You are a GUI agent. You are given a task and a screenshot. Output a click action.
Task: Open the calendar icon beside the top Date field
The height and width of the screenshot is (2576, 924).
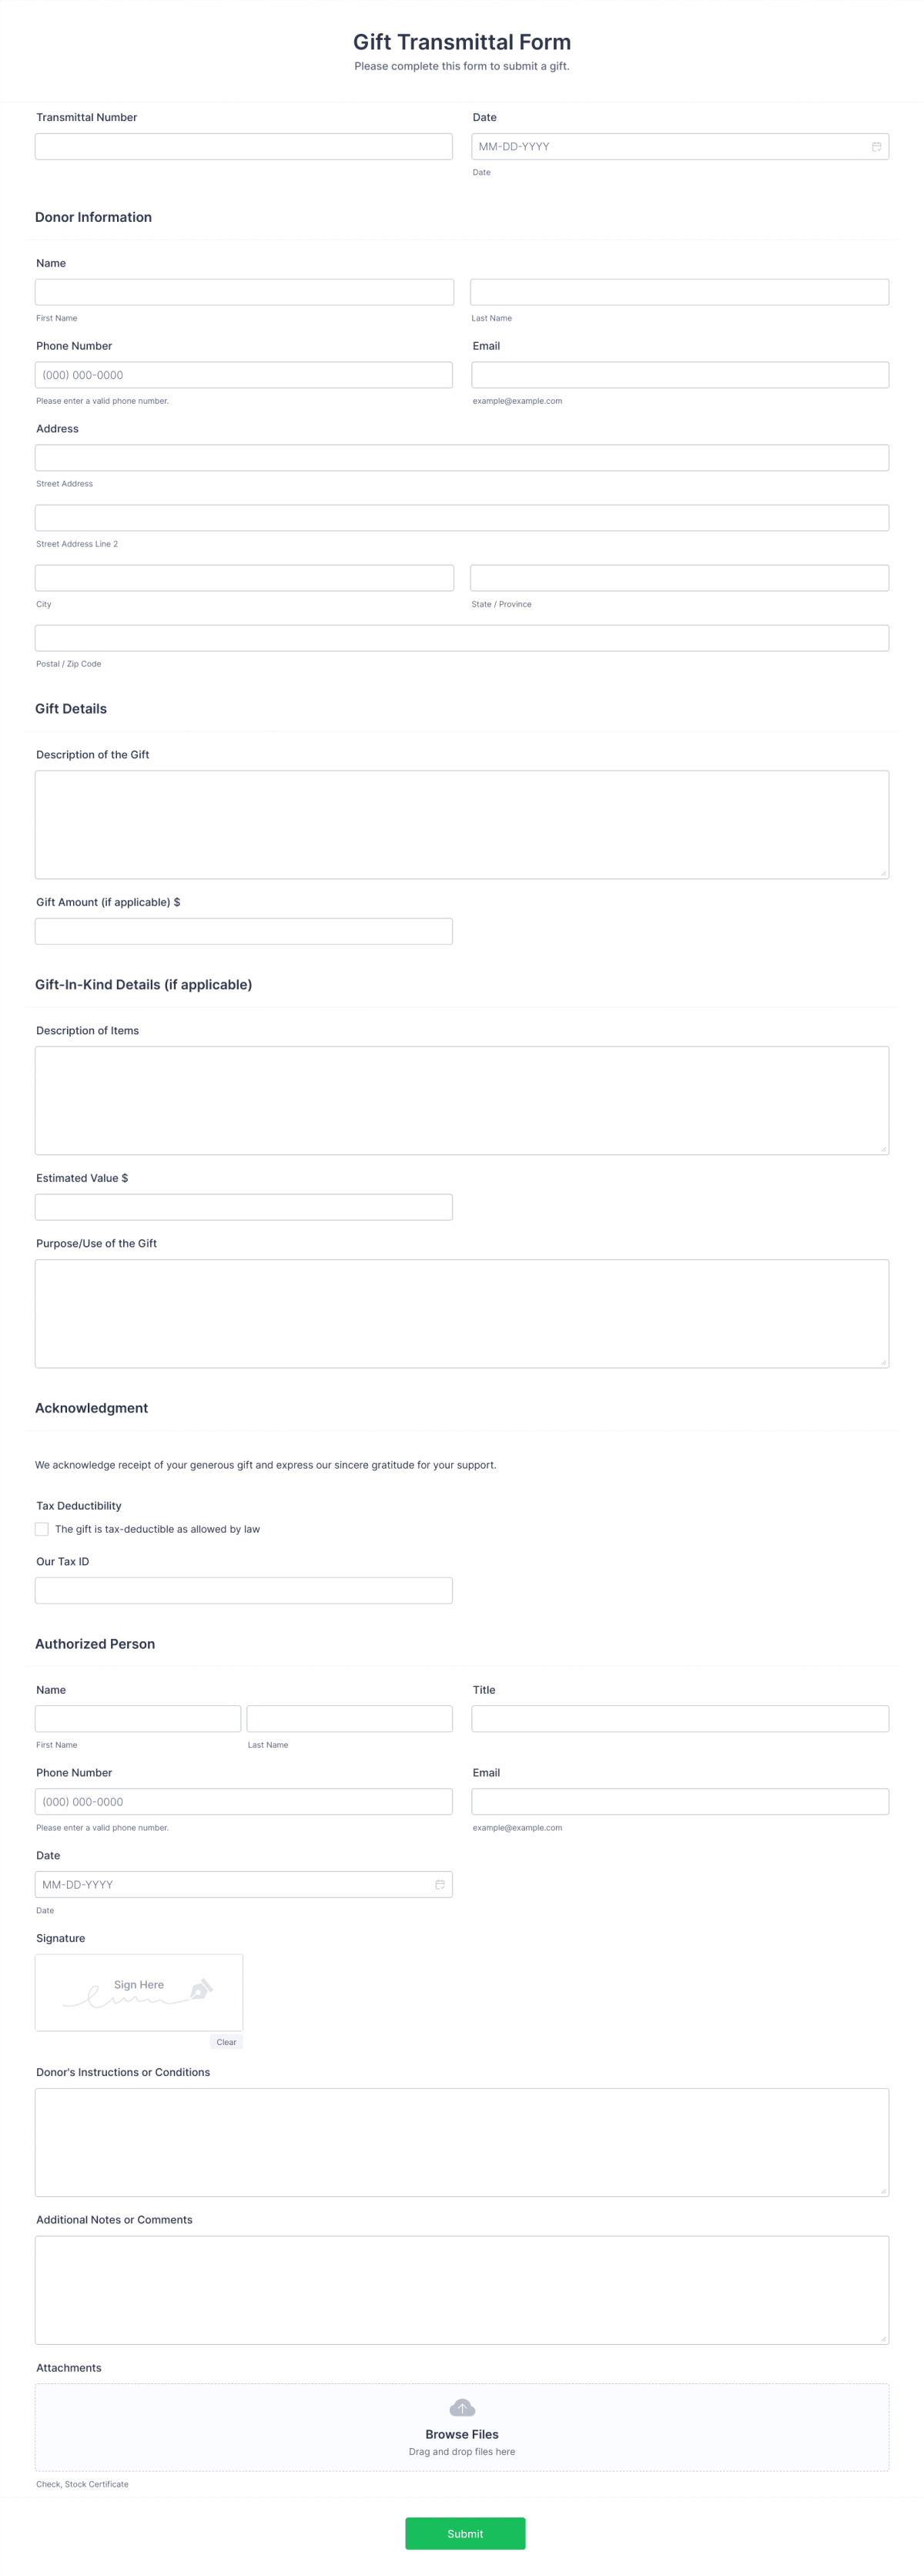tap(877, 146)
